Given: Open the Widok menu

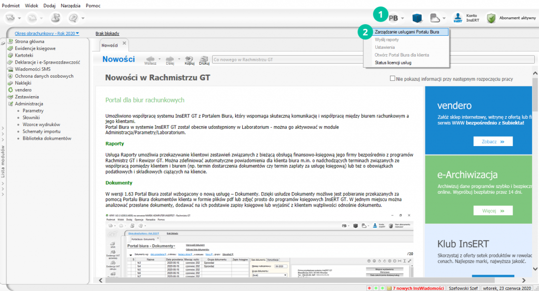Looking at the screenshot, I should tap(32, 5).
